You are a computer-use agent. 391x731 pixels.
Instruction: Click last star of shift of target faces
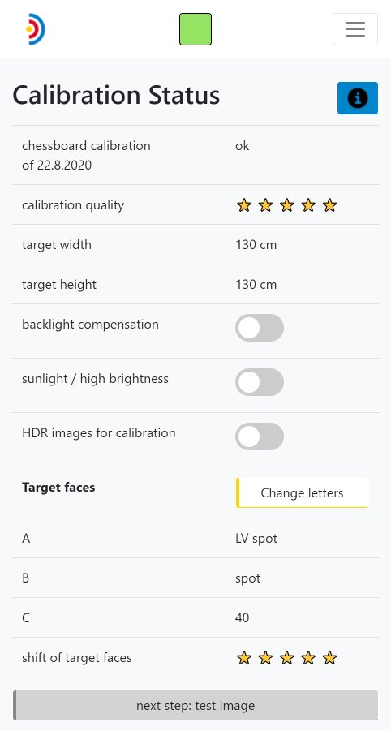coord(329,658)
